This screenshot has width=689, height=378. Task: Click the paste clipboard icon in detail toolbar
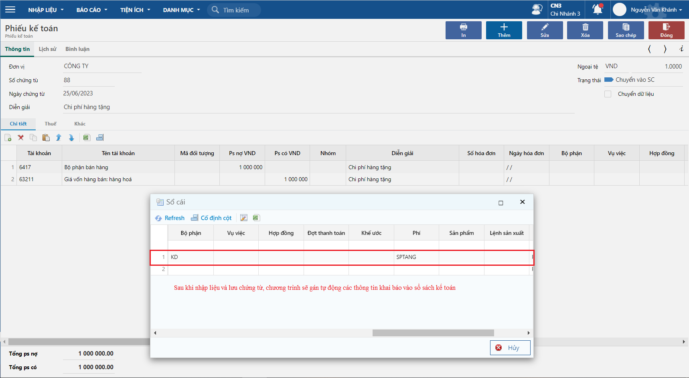pos(46,137)
